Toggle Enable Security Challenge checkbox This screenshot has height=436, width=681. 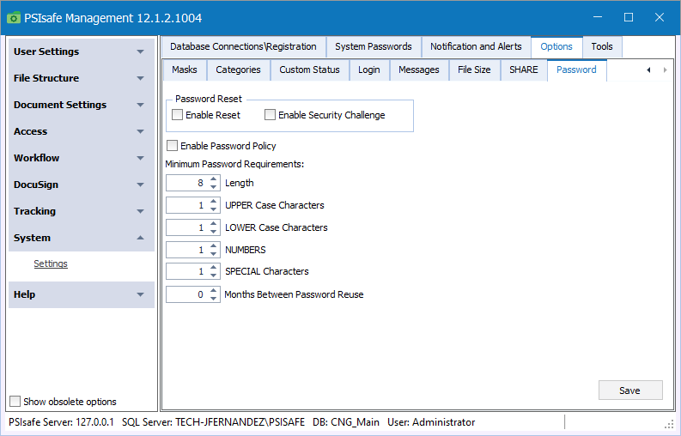tap(270, 115)
